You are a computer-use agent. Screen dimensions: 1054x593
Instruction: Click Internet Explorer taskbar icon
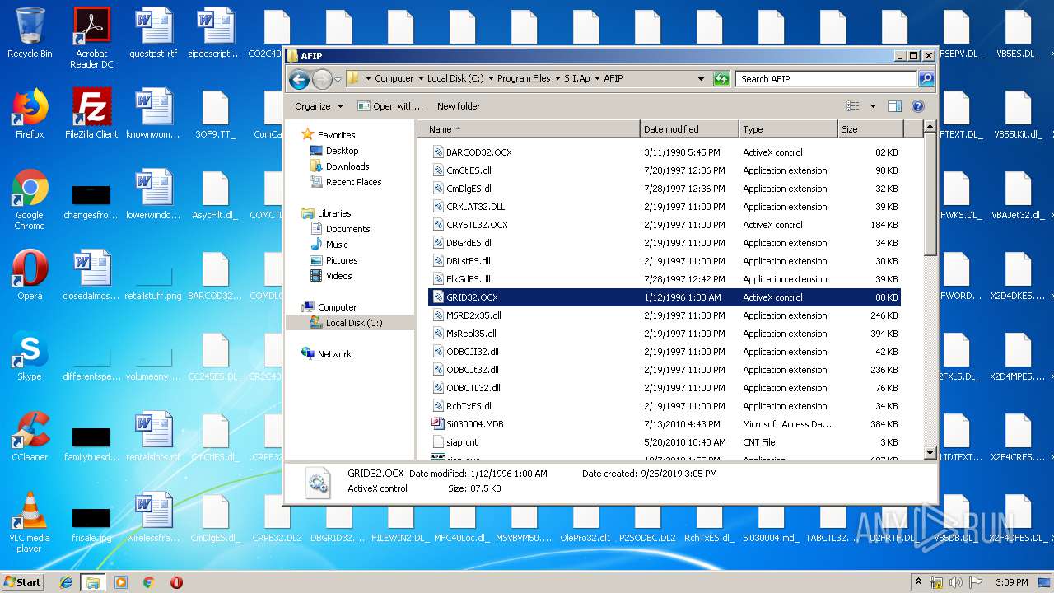tap(67, 582)
